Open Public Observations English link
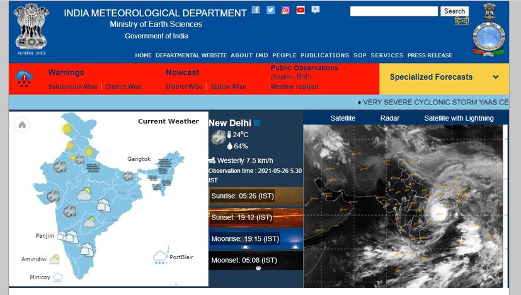The height and width of the screenshot is (295, 521). tap(283, 77)
